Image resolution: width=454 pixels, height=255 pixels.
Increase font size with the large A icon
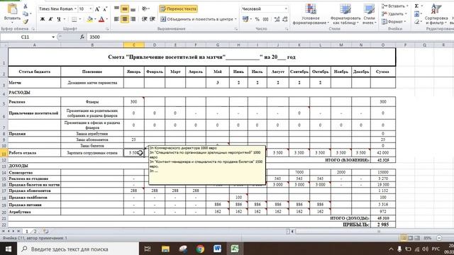pos(97,9)
